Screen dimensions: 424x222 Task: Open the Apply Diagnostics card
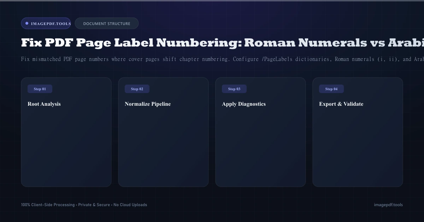pyautogui.click(x=261, y=132)
